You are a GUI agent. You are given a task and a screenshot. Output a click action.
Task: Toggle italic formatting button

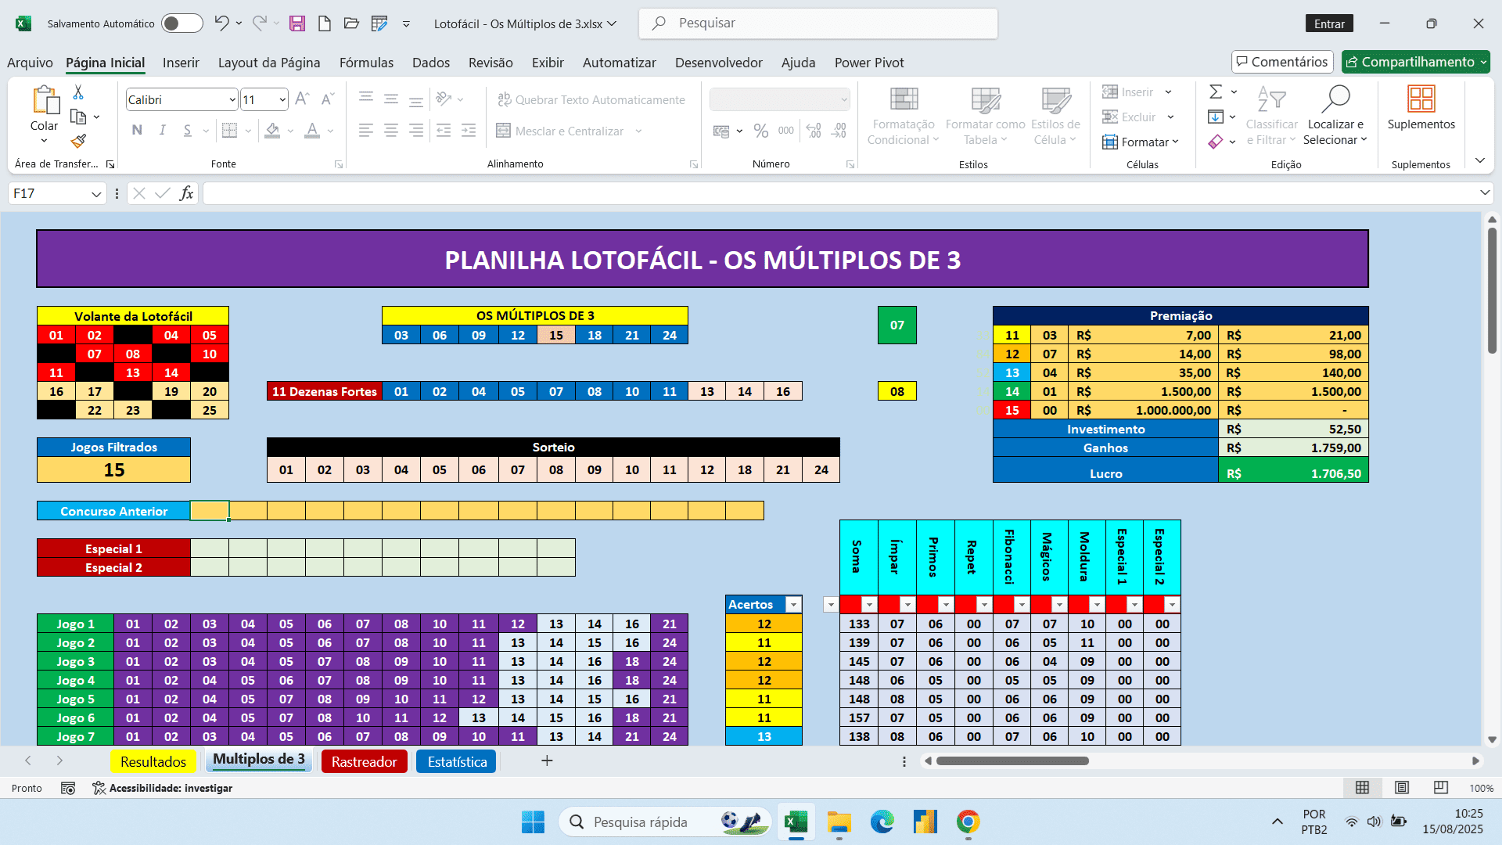(162, 131)
